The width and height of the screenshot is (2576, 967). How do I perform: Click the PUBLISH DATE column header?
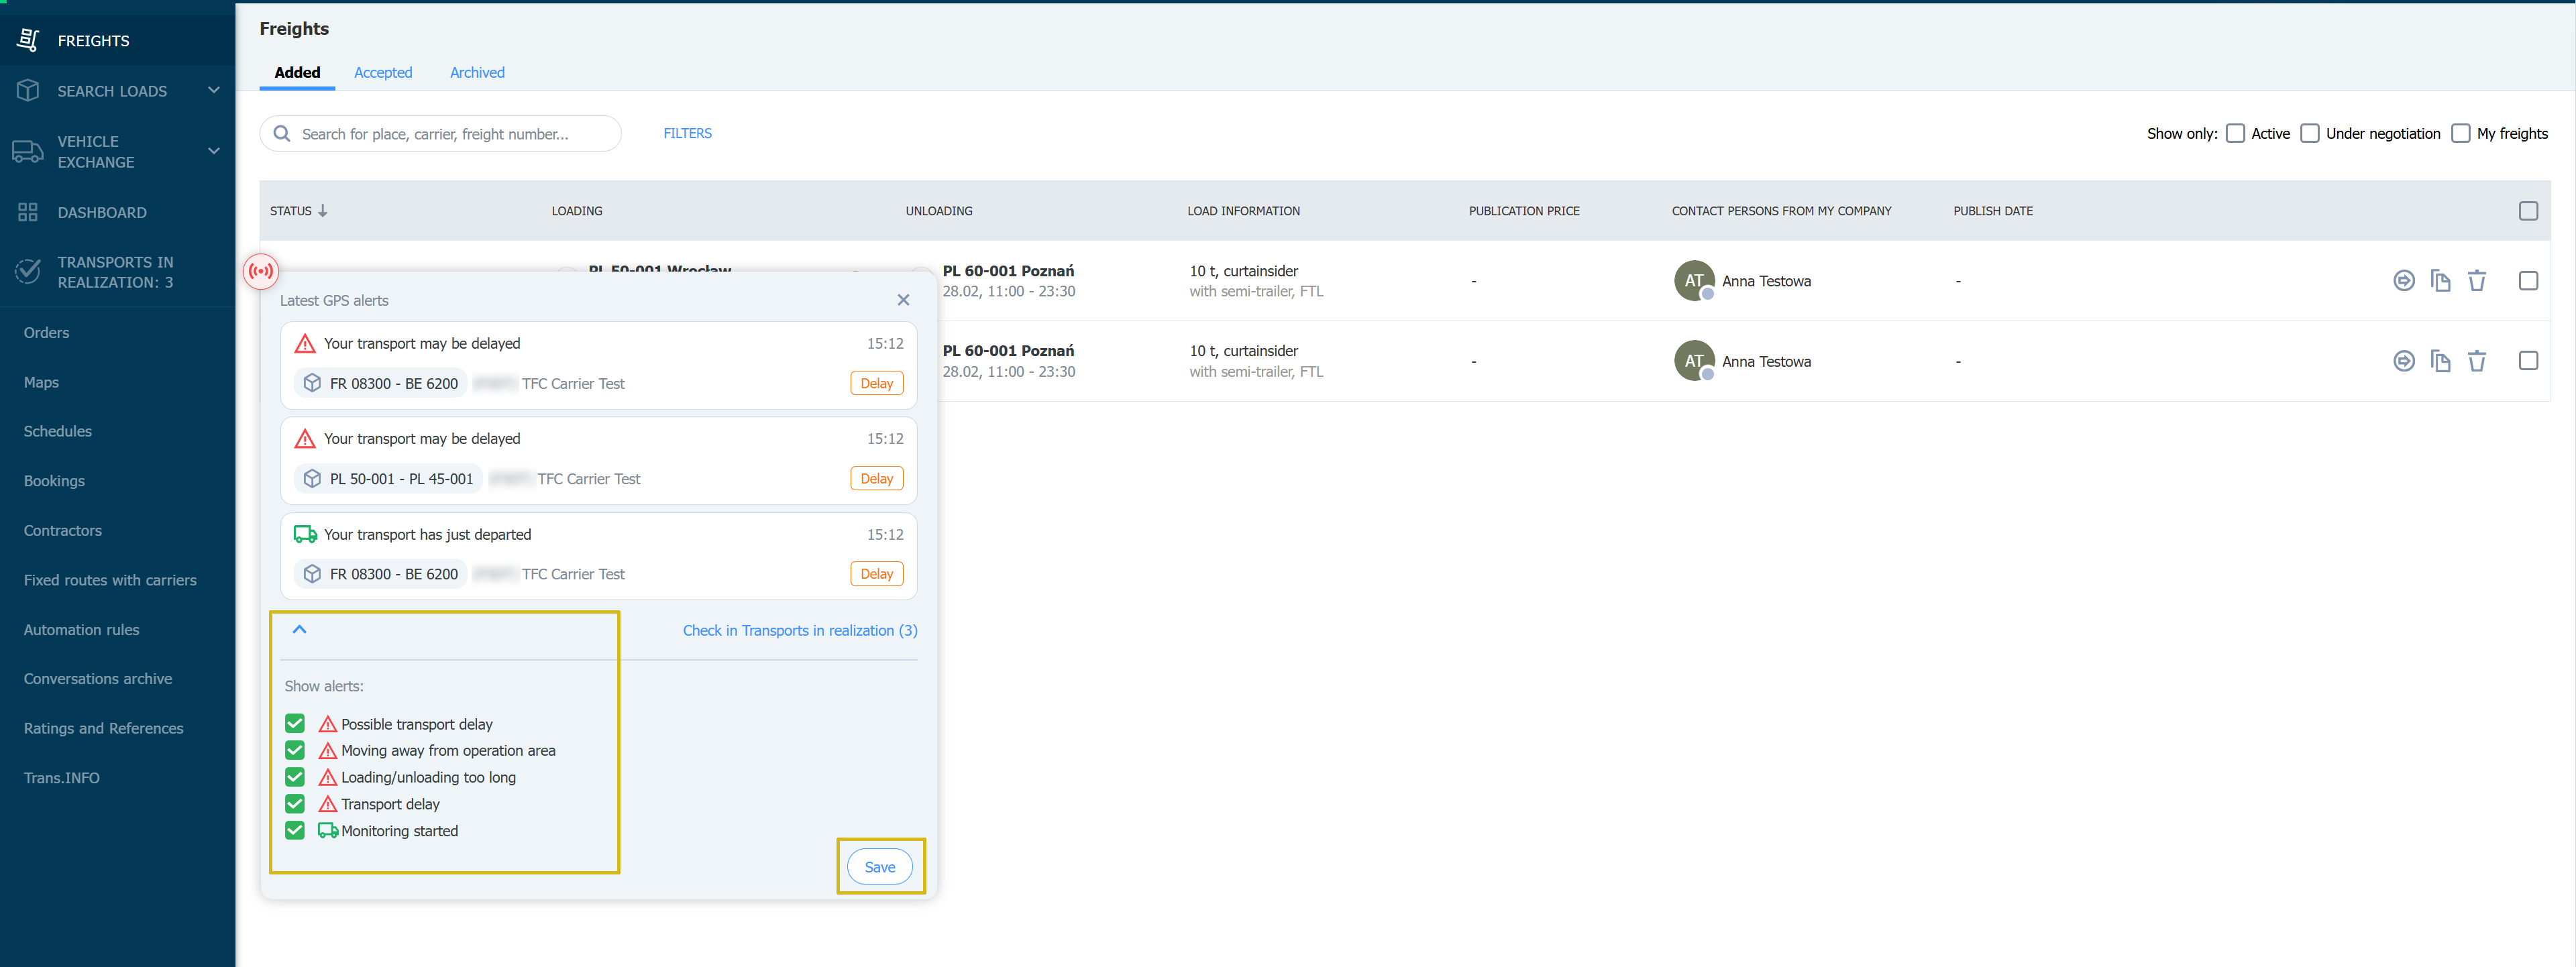tap(1993, 211)
